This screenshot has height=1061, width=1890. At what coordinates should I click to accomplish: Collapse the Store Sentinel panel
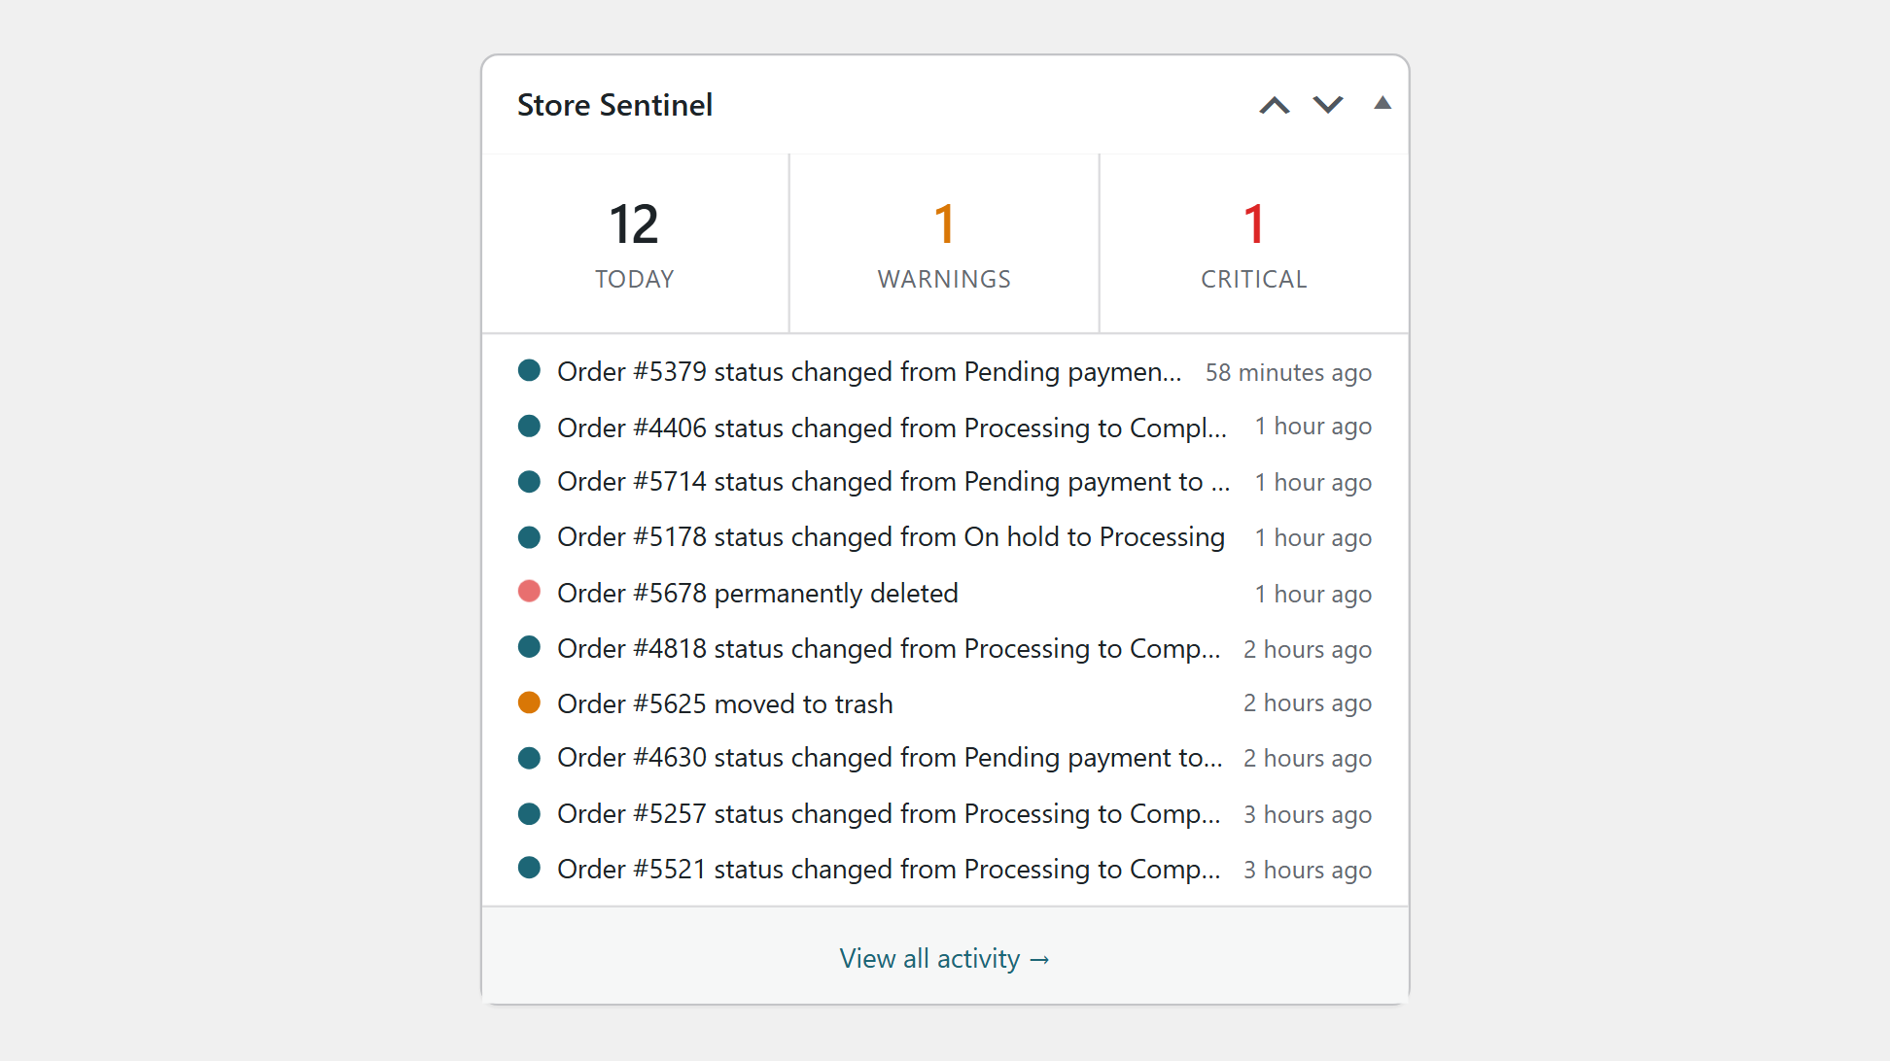point(1382,104)
